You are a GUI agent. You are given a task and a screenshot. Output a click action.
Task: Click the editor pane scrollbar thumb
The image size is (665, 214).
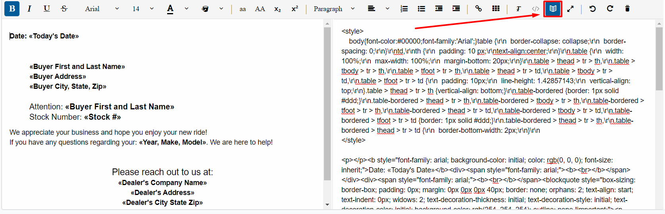click(327, 103)
